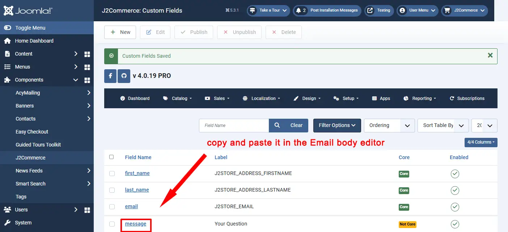Open the Components dashboard grid icon
Viewport: 508px width, 232px height.
tap(87, 80)
